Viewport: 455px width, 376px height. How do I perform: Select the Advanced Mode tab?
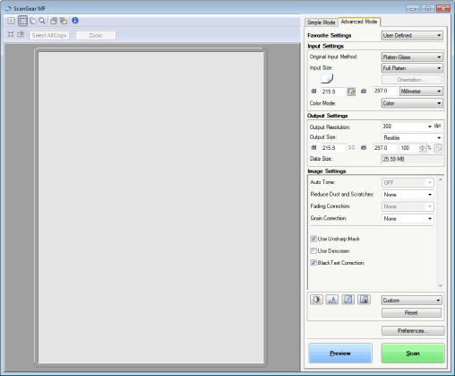[359, 22]
